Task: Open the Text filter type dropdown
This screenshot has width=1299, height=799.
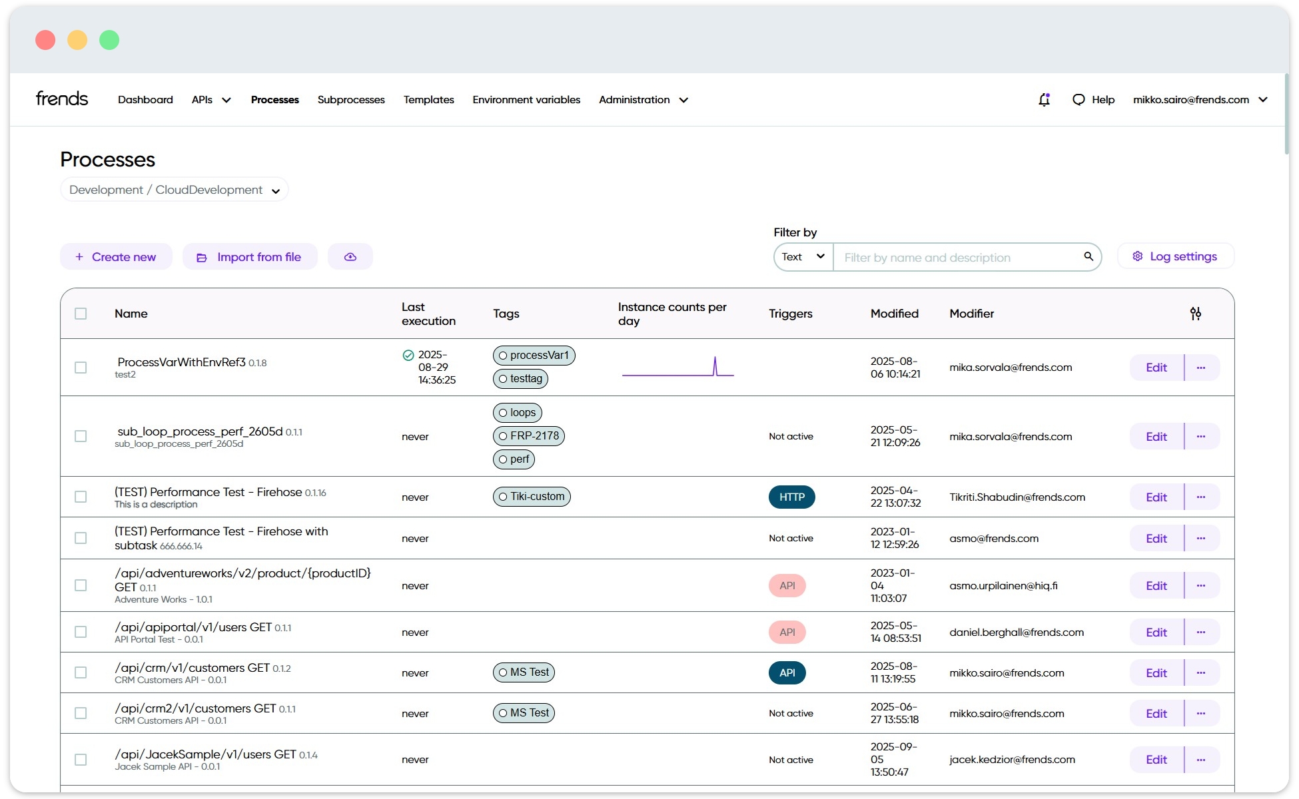Action: click(803, 257)
